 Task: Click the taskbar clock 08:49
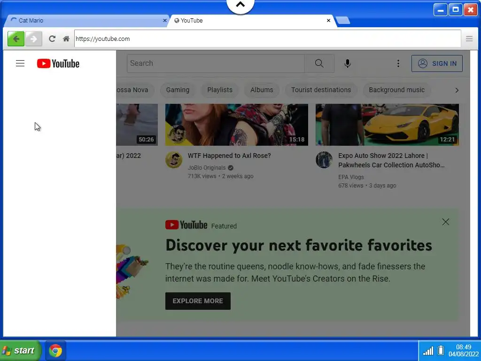[x=464, y=347]
